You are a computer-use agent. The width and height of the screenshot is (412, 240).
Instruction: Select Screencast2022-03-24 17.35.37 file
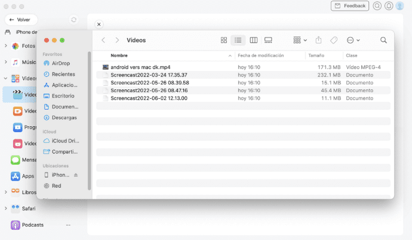[243, 75]
